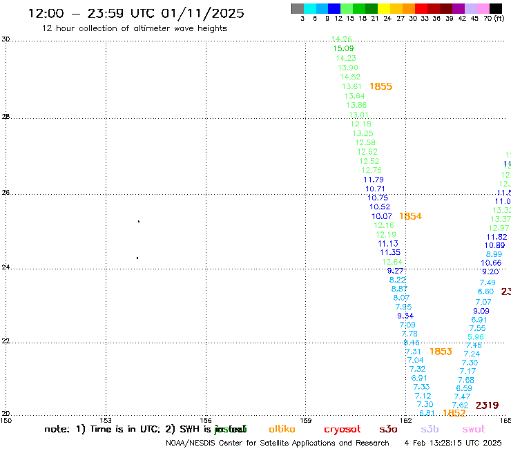The width and height of the screenshot is (511, 449).
Task: Click the light blue value 8.22
Action: pyautogui.click(x=397, y=280)
